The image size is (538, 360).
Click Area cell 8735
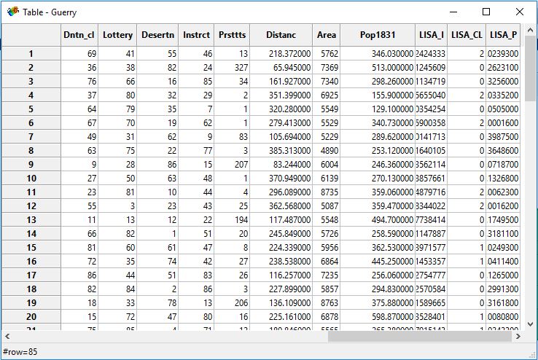coord(327,192)
